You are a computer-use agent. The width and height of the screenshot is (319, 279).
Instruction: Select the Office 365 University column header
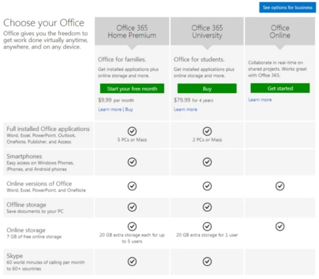(x=207, y=31)
